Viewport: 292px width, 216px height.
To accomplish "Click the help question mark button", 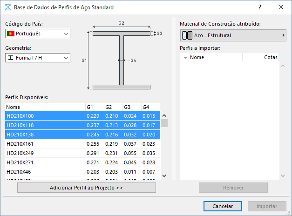I will click(x=260, y=7).
